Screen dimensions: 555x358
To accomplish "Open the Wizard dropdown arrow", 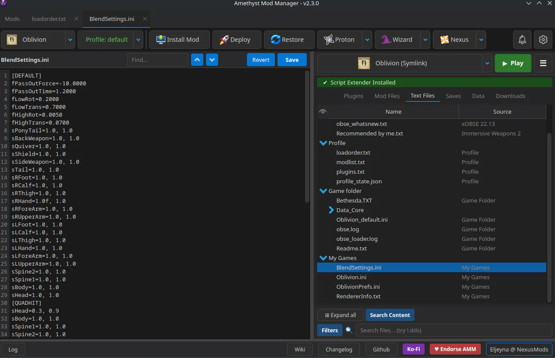I will (x=425, y=40).
